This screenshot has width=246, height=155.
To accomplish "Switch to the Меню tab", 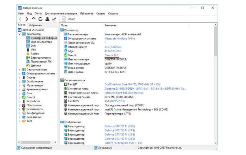I will (22, 25).
